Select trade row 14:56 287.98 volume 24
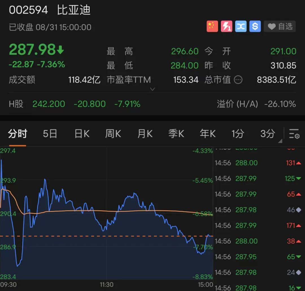The width and height of the screenshot is (305, 291). (x=258, y=272)
